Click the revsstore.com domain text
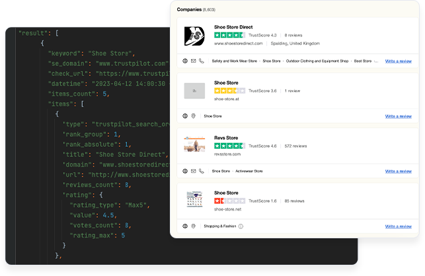 [x=227, y=154]
